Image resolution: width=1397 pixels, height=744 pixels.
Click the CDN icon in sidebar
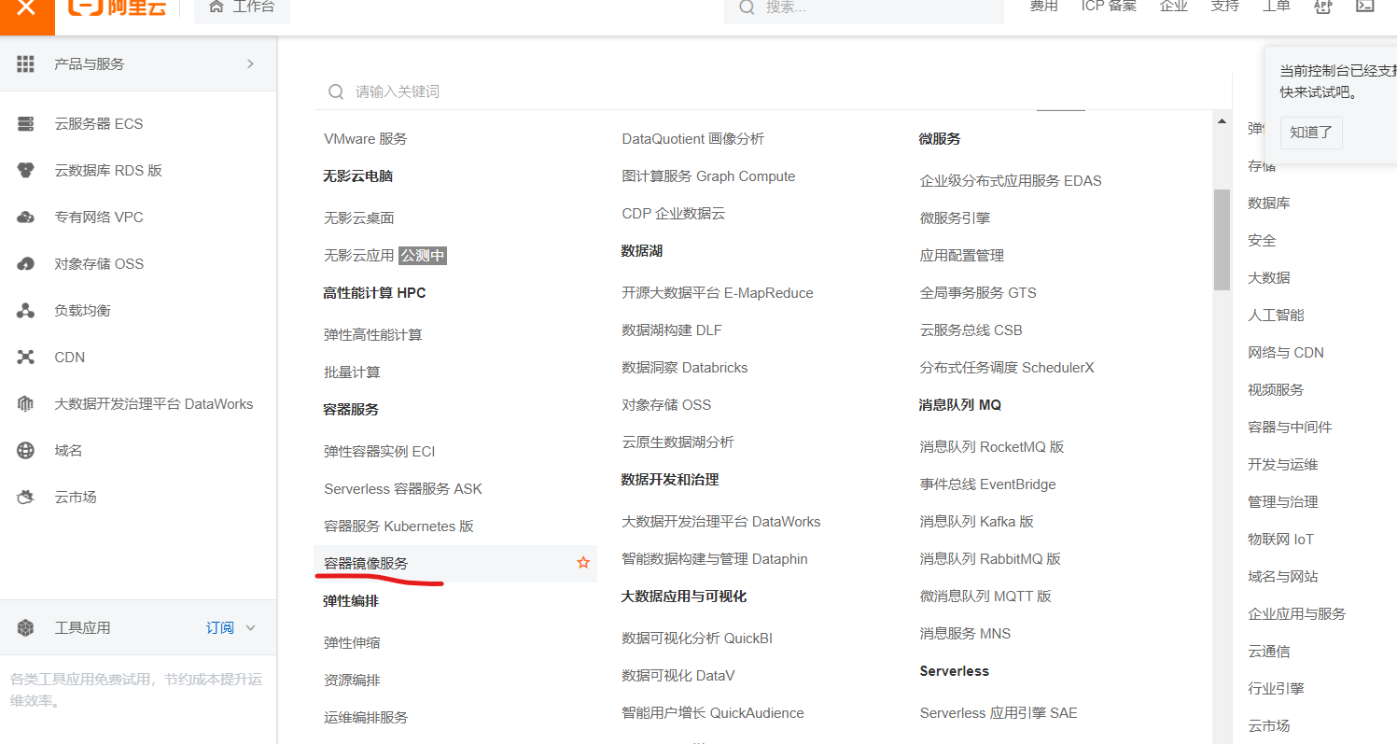26,358
